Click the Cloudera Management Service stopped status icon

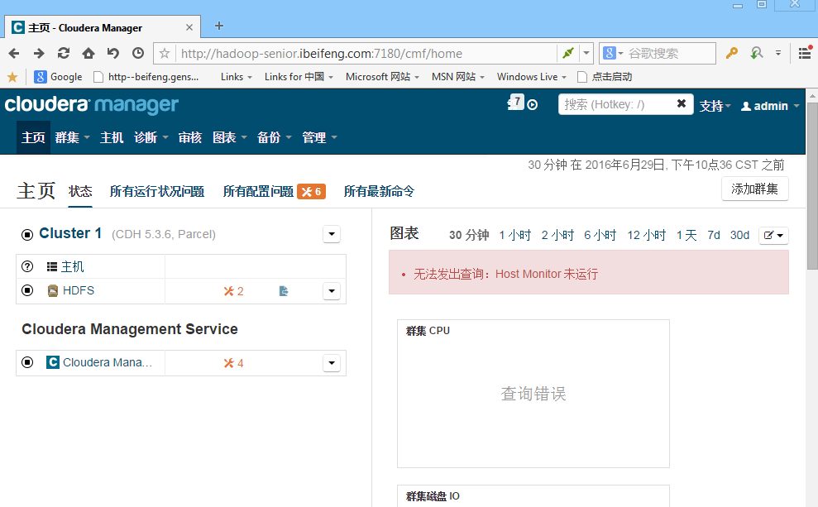pos(27,362)
